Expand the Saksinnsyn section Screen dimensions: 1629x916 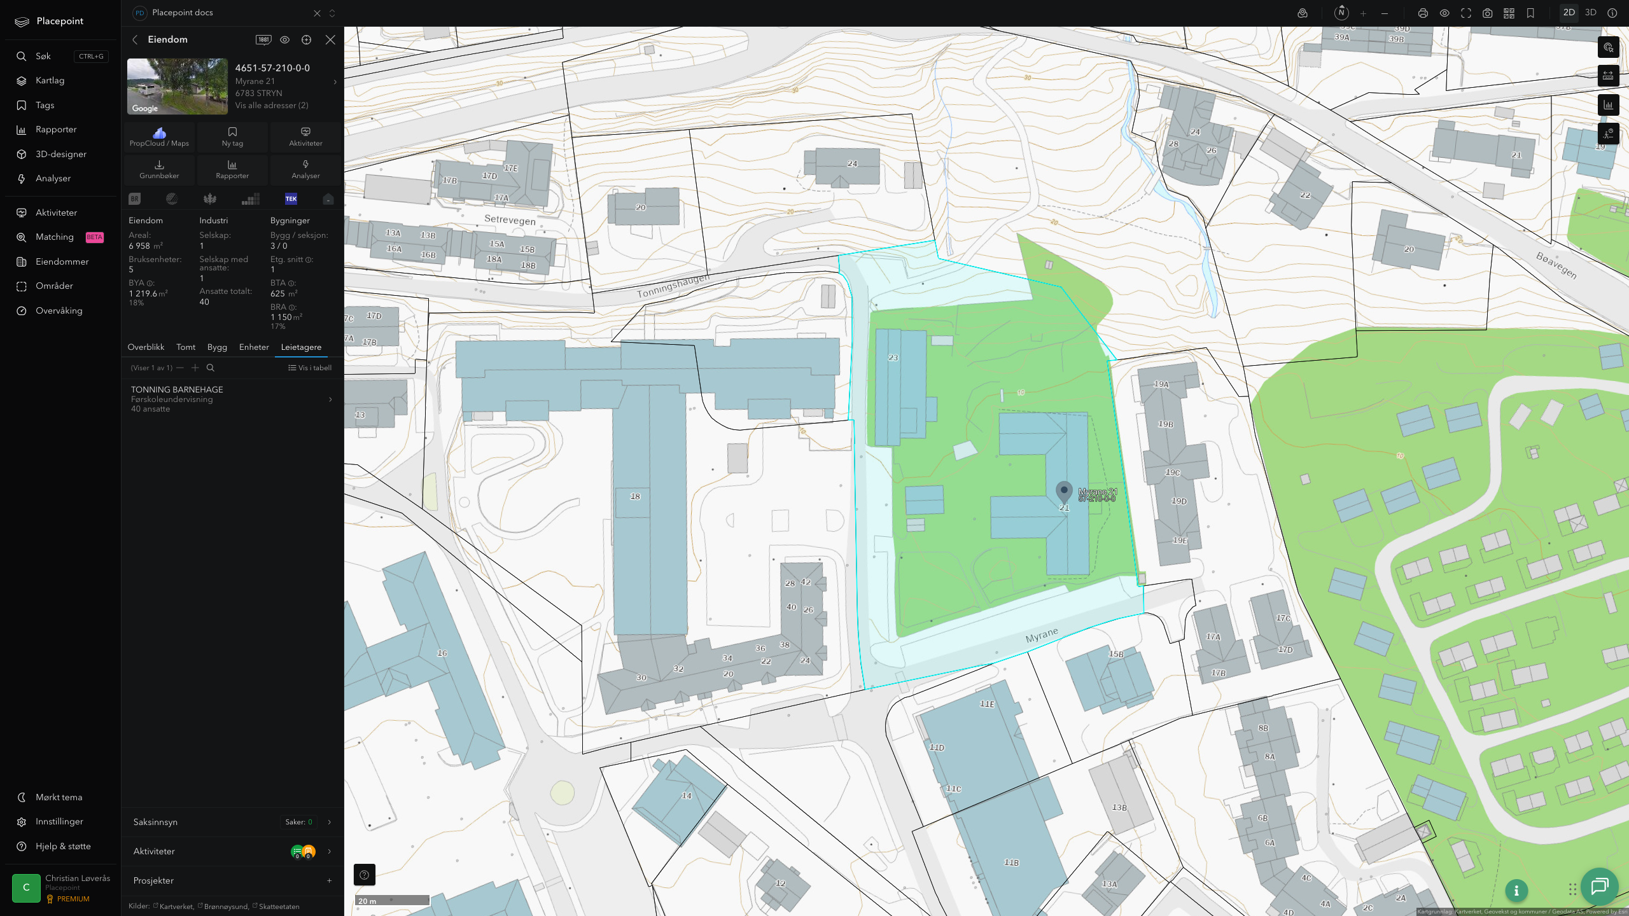coord(232,822)
